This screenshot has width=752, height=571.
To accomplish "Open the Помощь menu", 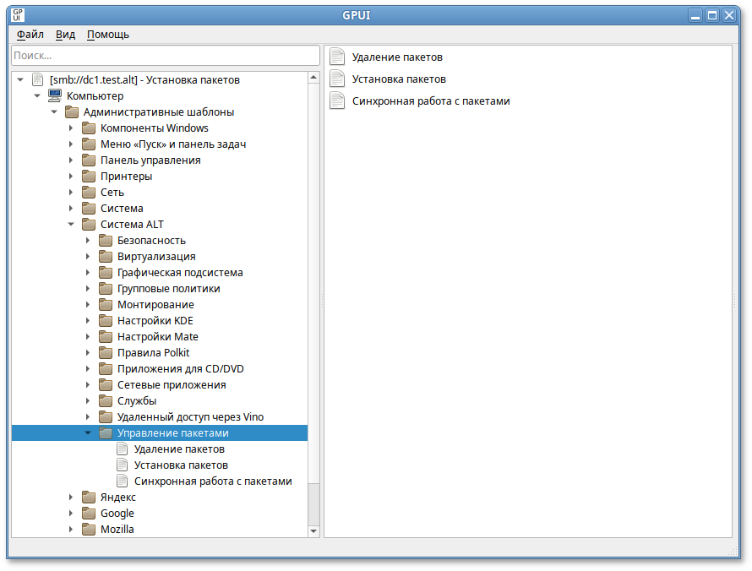I will tap(108, 35).
